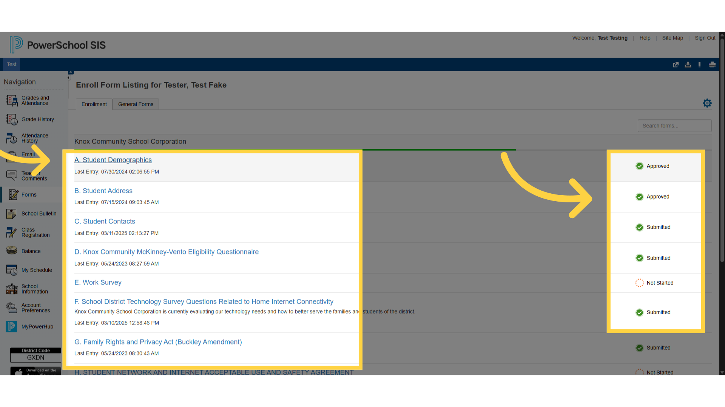725x407 pixels.
Task: Open E. Work Survey form
Action: 98,282
